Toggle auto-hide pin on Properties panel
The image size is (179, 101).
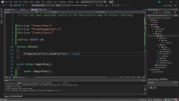coord(175,82)
